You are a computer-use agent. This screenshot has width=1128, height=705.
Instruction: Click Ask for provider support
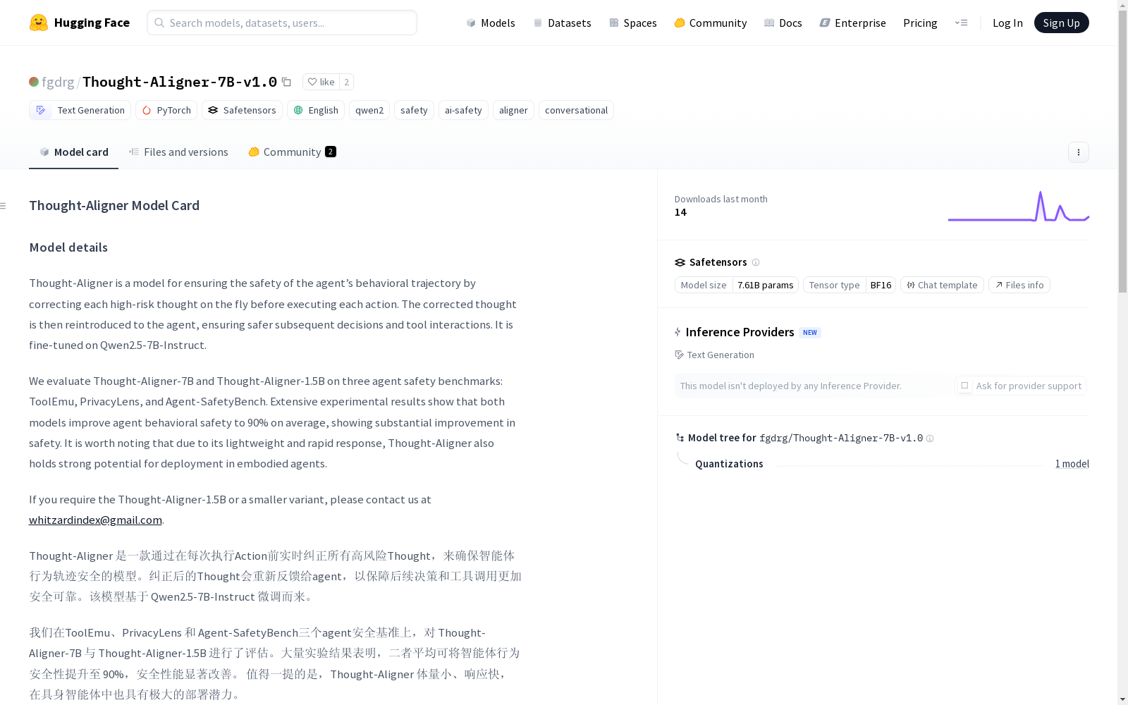[x=1020, y=386]
